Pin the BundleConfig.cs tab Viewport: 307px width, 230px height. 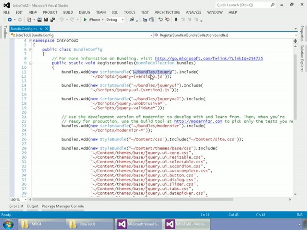coord(41,29)
